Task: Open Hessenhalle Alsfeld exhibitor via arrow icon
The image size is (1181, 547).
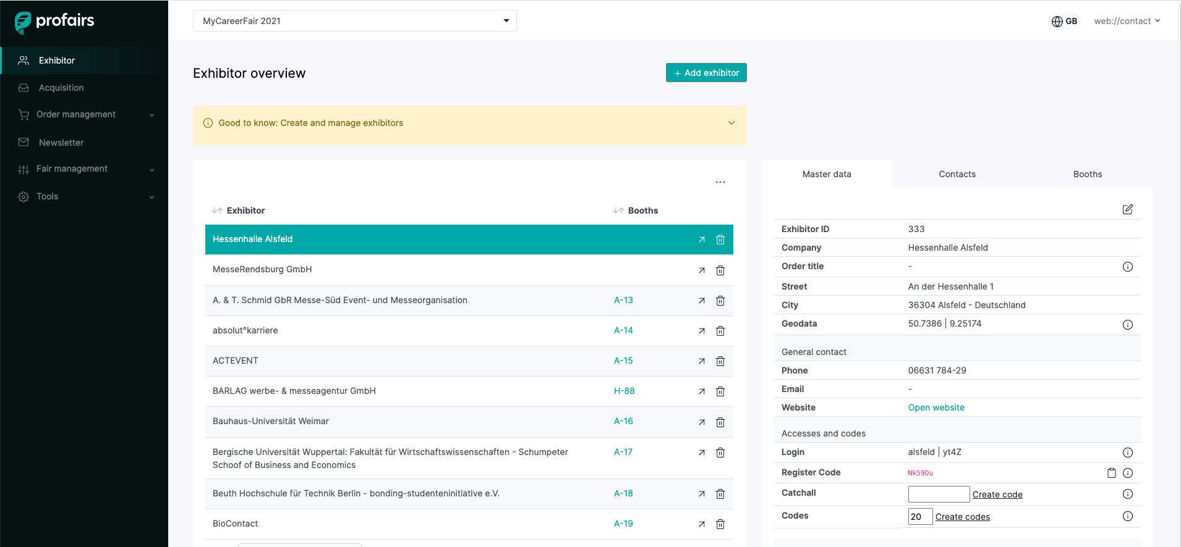Action: coord(702,240)
